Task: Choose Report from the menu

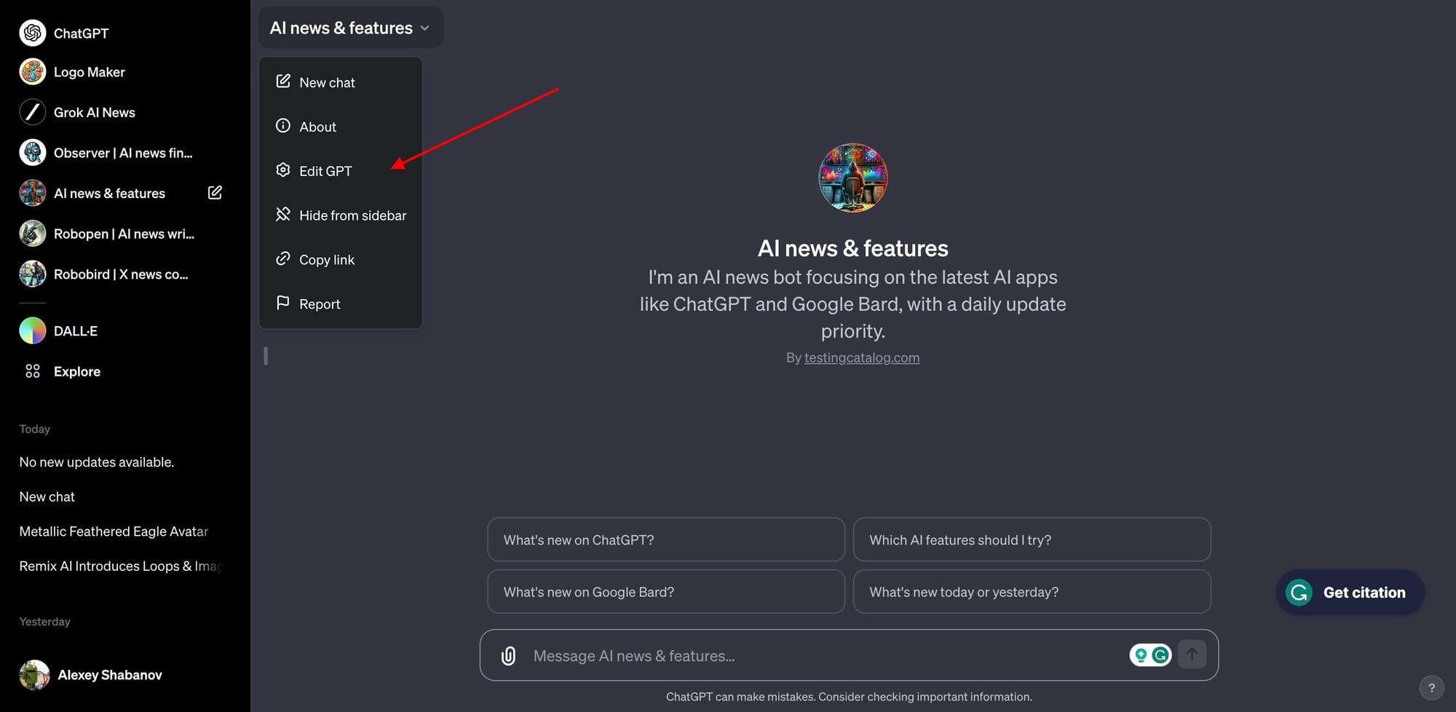Action: click(341, 304)
